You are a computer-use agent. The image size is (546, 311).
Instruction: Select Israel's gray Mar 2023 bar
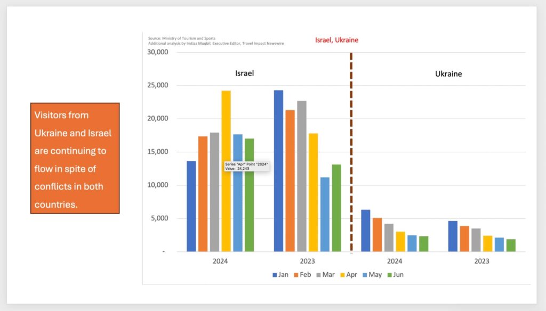point(302,176)
